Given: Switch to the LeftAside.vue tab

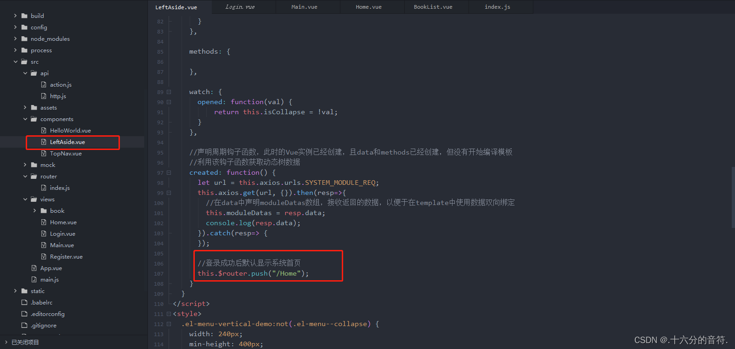Looking at the screenshot, I should [x=180, y=7].
